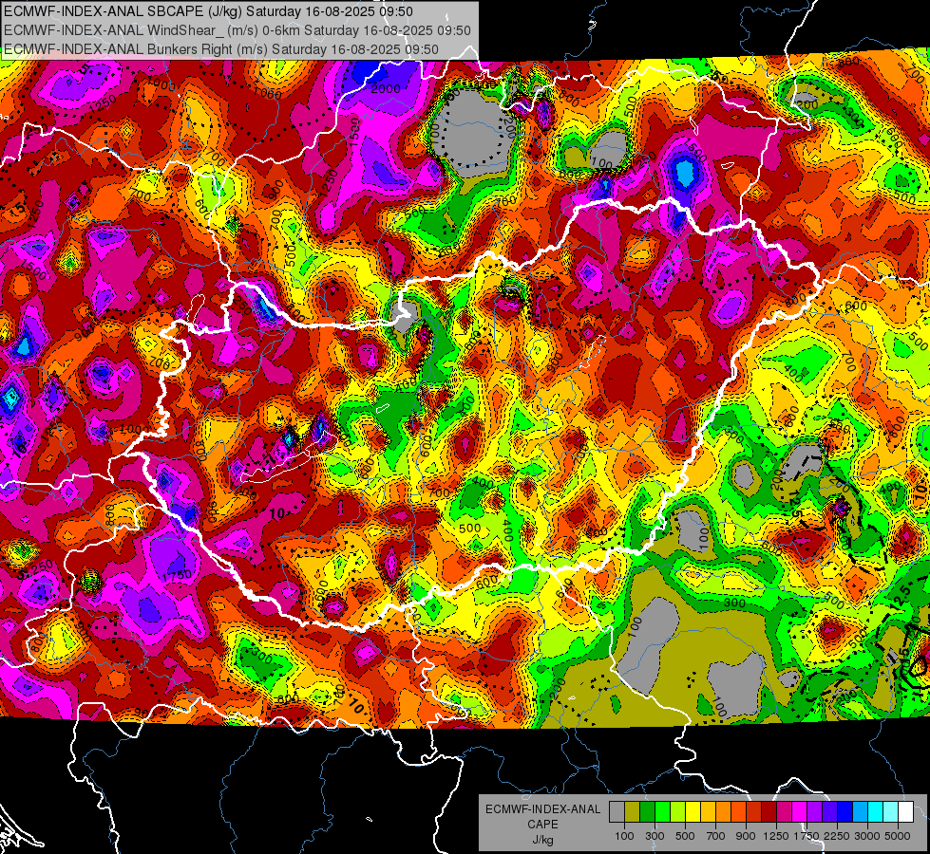This screenshot has height=854, width=930.
Task: Click the 500 legend scale value
Action: pos(685,836)
